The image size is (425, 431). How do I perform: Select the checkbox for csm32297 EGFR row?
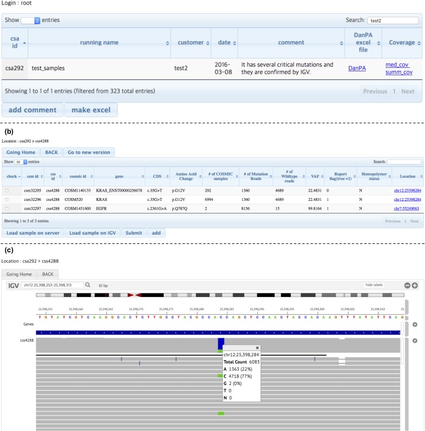(6, 208)
